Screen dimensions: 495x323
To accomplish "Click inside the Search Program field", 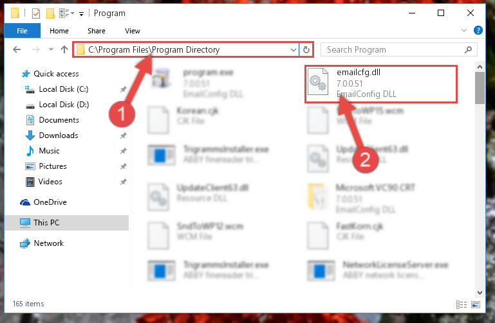I will pos(395,49).
